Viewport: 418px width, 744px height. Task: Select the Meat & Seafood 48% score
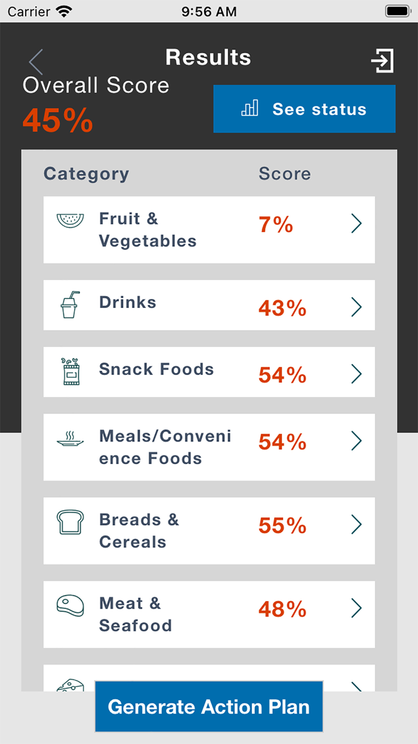282,609
